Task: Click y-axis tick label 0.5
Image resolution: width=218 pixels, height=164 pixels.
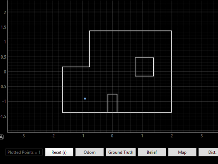Action: [x=3, y=57]
